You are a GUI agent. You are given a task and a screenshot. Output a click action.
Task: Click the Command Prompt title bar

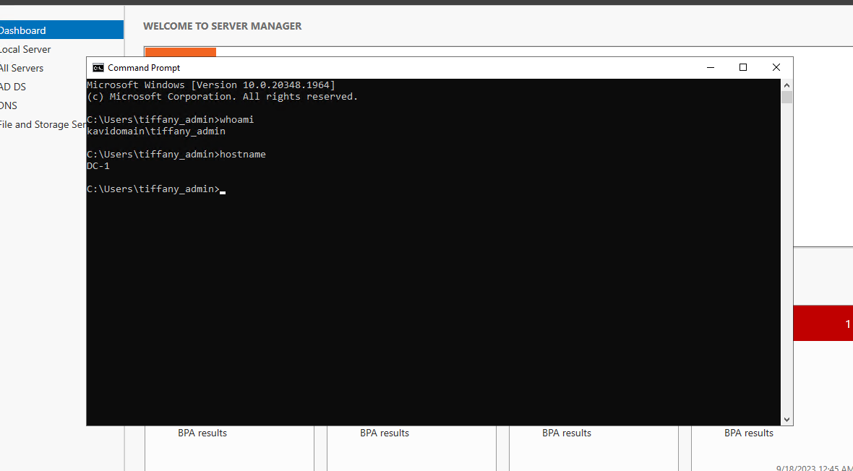[x=434, y=67]
